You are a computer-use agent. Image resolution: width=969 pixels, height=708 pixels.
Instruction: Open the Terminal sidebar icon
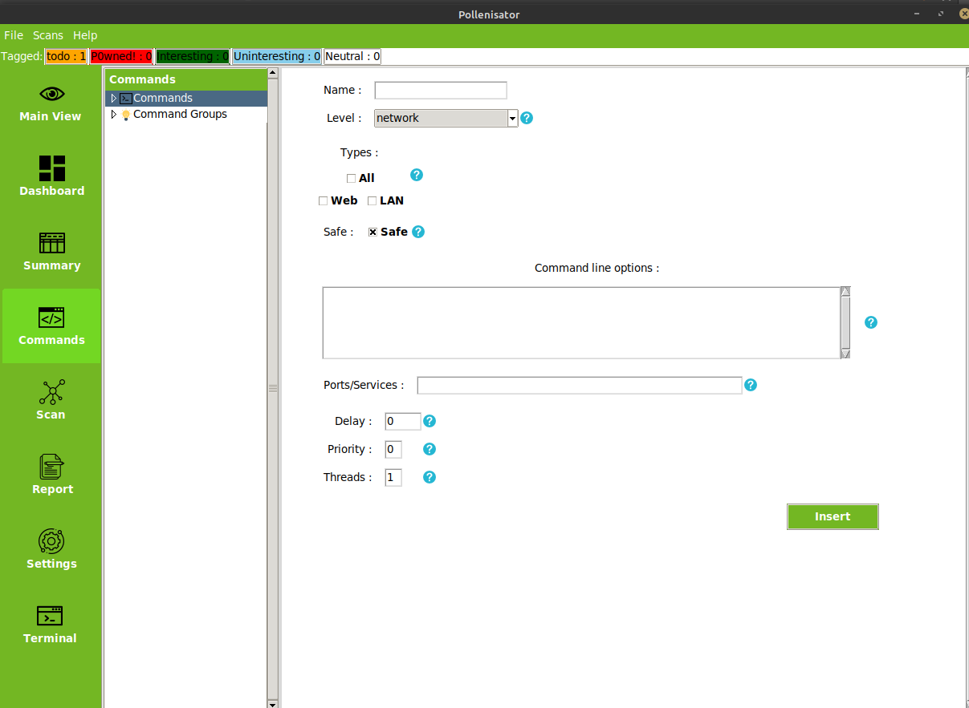click(x=50, y=616)
